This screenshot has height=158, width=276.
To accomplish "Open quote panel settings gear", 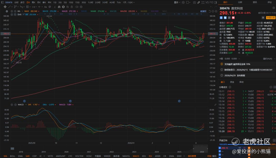I will [274, 8].
